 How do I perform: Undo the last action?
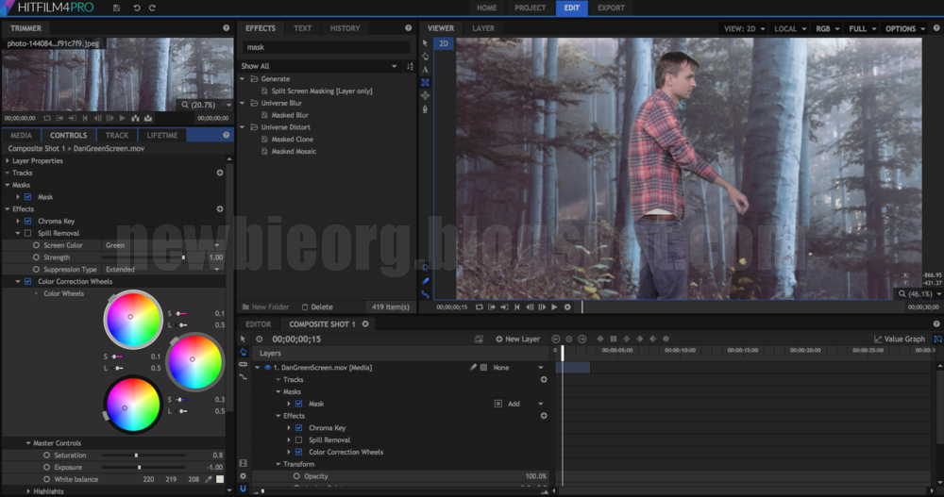click(x=137, y=8)
